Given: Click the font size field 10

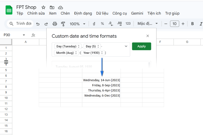Looking at the screenshot, I should point(174,24).
